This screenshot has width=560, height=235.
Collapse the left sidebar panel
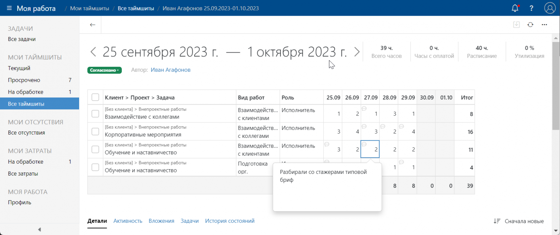tap(39, 229)
